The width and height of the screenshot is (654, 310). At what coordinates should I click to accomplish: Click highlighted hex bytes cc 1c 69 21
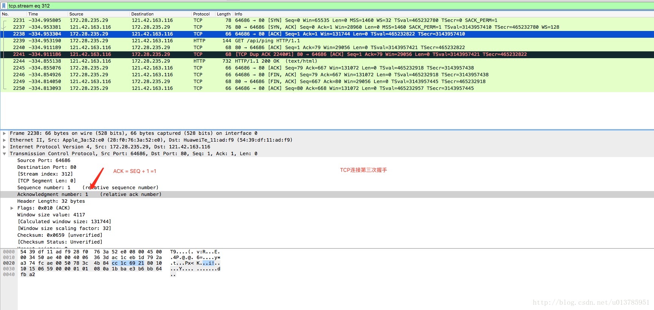[128, 263]
